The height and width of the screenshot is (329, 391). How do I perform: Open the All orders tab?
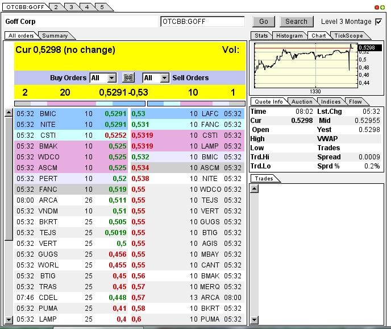pyautogui.click(x=21, y=35)
